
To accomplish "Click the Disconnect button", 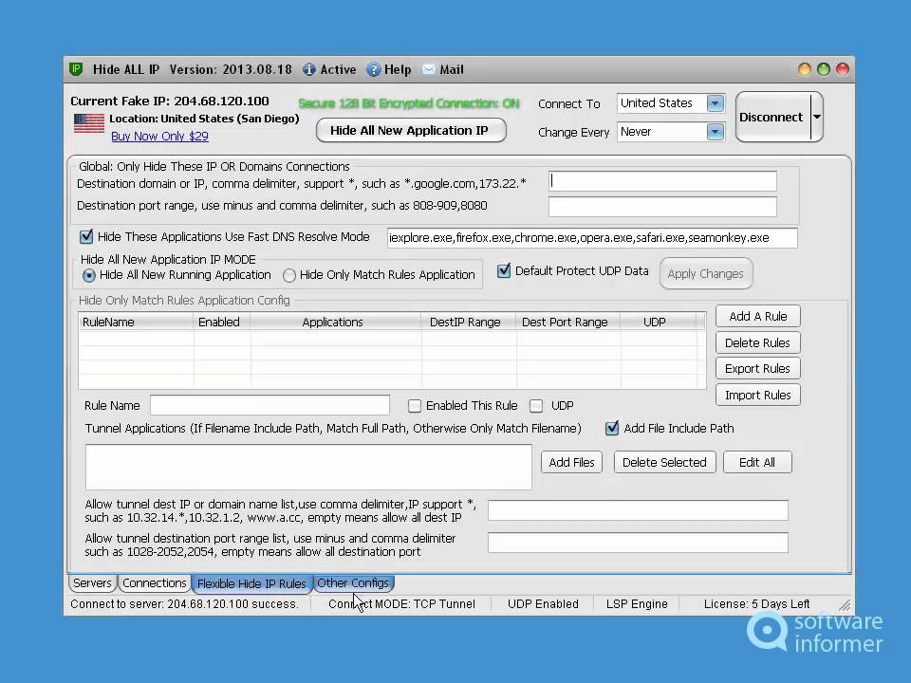I will (772, 117).
